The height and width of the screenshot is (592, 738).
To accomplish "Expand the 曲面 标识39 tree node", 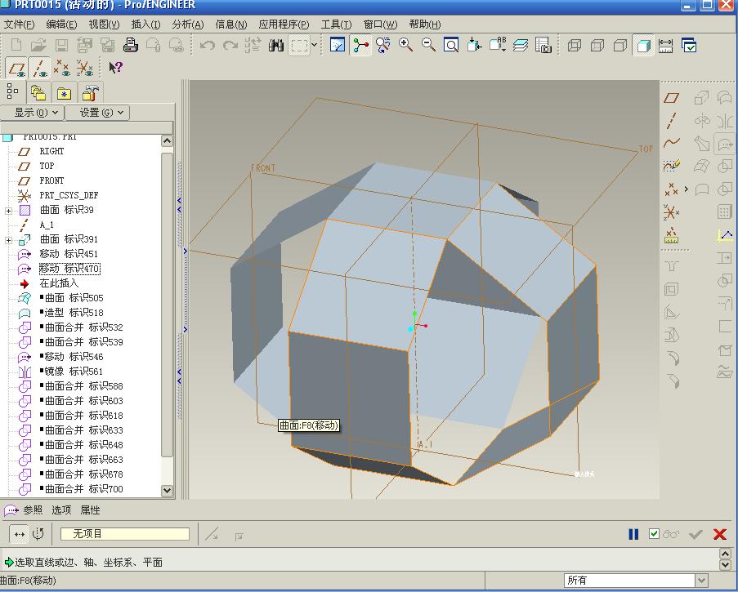I will click(x=8, y=211).
